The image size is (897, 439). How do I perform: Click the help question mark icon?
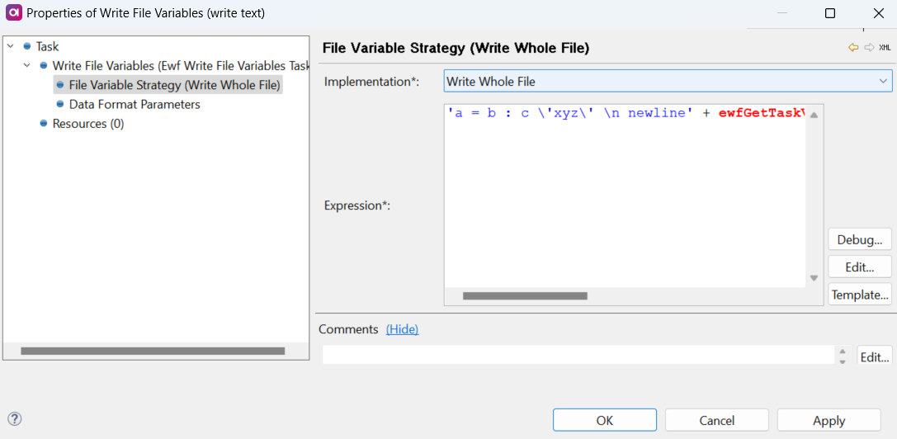click(x=14, y=419)
